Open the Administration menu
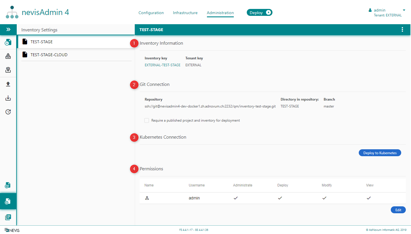Viewport: 411px width, 234px height. point(220,13)
